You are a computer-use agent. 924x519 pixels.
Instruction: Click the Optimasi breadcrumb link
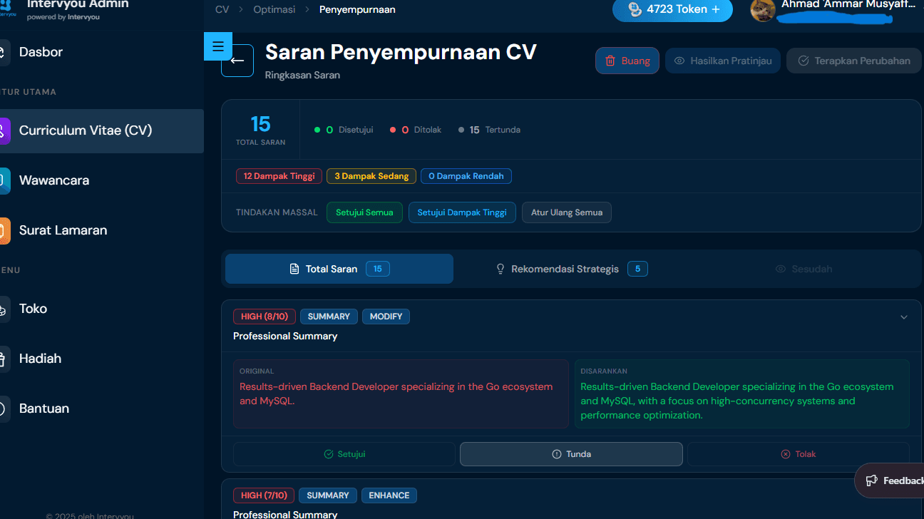[x=274, y=10]
